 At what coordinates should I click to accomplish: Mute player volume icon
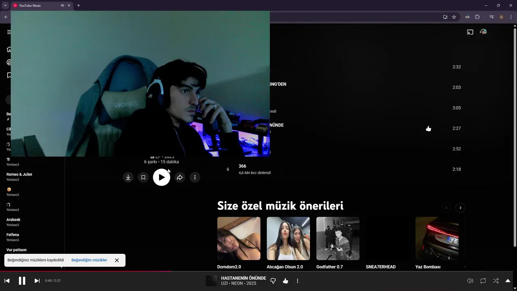[470, 280]
